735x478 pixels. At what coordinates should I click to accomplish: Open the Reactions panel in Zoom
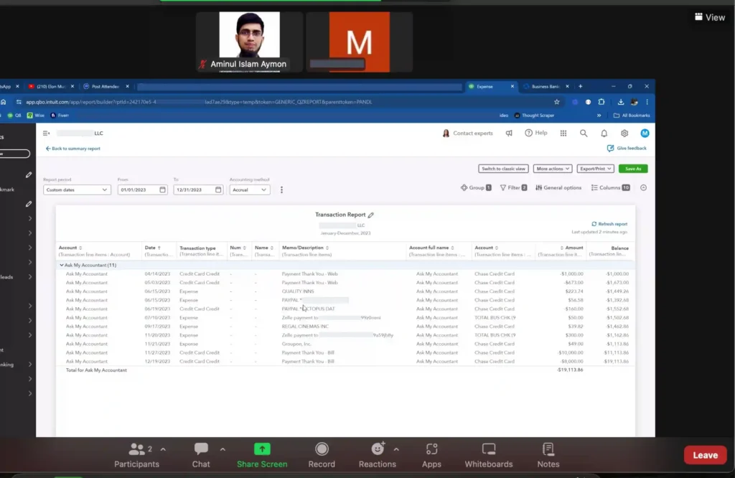378,455
